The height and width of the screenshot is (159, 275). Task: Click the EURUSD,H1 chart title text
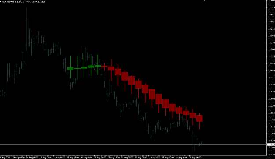(8, 2)
